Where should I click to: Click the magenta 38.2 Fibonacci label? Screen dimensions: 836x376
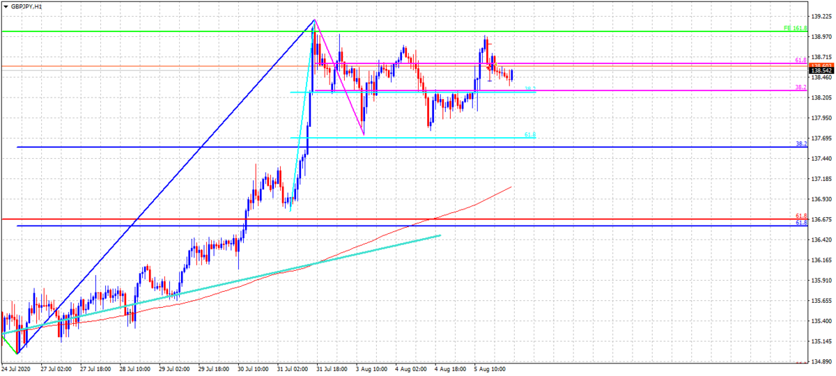[800, 87]
